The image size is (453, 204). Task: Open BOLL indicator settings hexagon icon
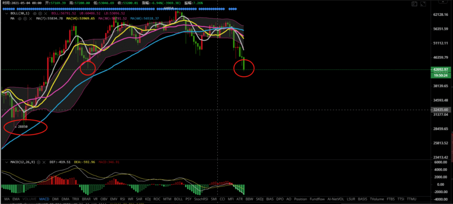(x=40, y=13)
